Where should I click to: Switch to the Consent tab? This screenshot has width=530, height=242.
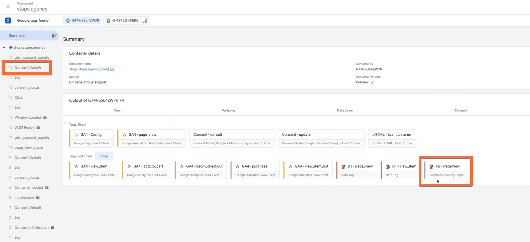pos(460,110)
